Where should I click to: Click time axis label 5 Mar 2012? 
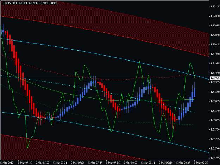[7, 163]
